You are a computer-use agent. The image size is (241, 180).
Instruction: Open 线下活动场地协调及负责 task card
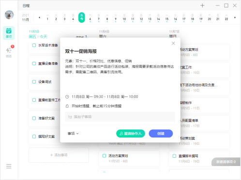(205, 87)
